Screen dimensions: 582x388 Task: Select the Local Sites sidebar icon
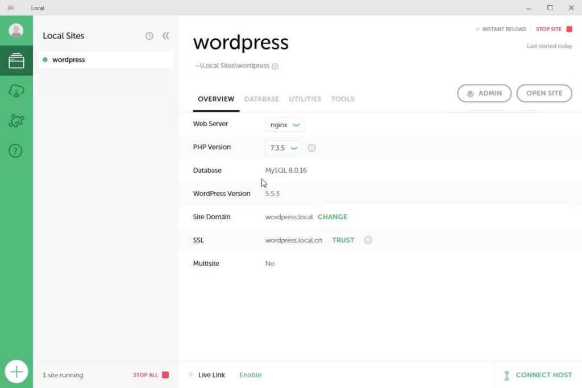click(16, 60)
